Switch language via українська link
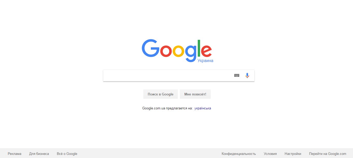The image size is (353, 158). (203, 108)
